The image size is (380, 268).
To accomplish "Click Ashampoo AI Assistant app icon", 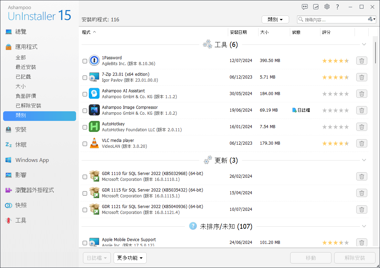I will 94,93.
